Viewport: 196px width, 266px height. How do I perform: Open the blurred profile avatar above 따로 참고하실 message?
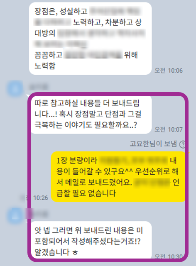tap(15, 88)
